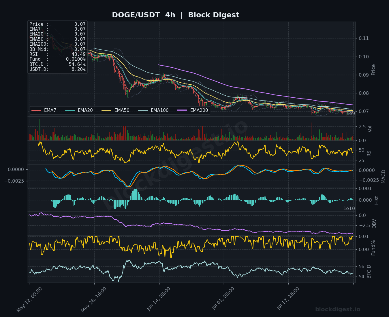Viewport: 389px width, 317px height.
Task: Click the May 12, 00:00 date label
Action: pos(29,299)
